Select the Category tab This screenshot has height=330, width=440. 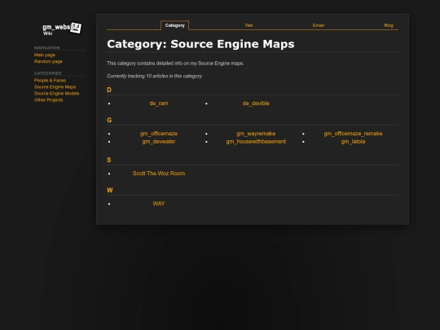pyautogui.click(x=175, y=25)
